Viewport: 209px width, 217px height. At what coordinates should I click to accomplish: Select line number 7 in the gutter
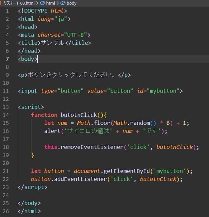click(x=8, y=59)
